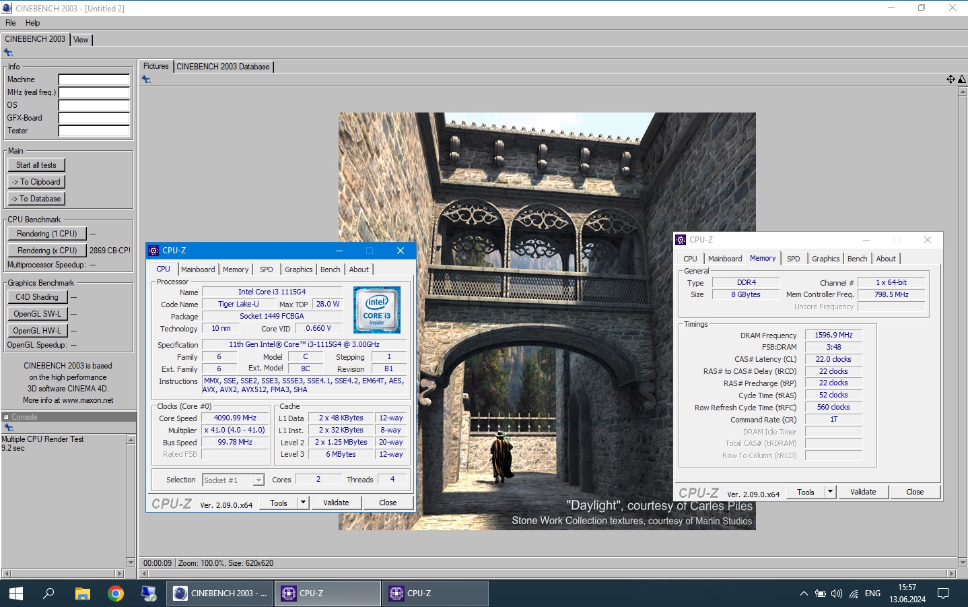Viewport: 968px width, 607px height.
Task: Open SPD tab in left CPU-Z
Action: click(x=267, y=269)
